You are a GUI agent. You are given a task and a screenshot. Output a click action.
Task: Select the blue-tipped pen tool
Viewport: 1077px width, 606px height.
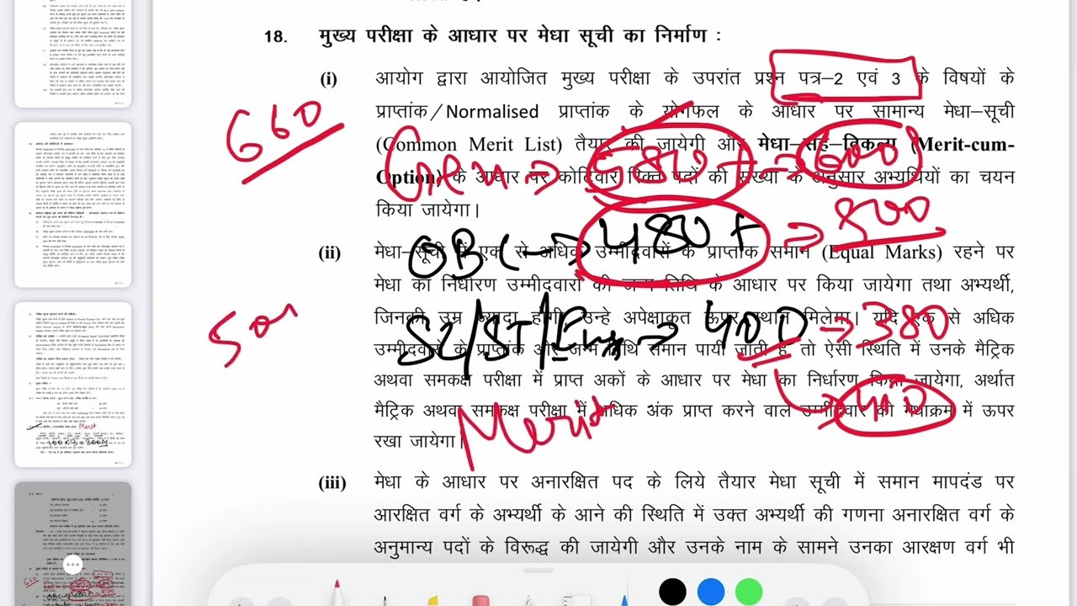tap(623, 598)
